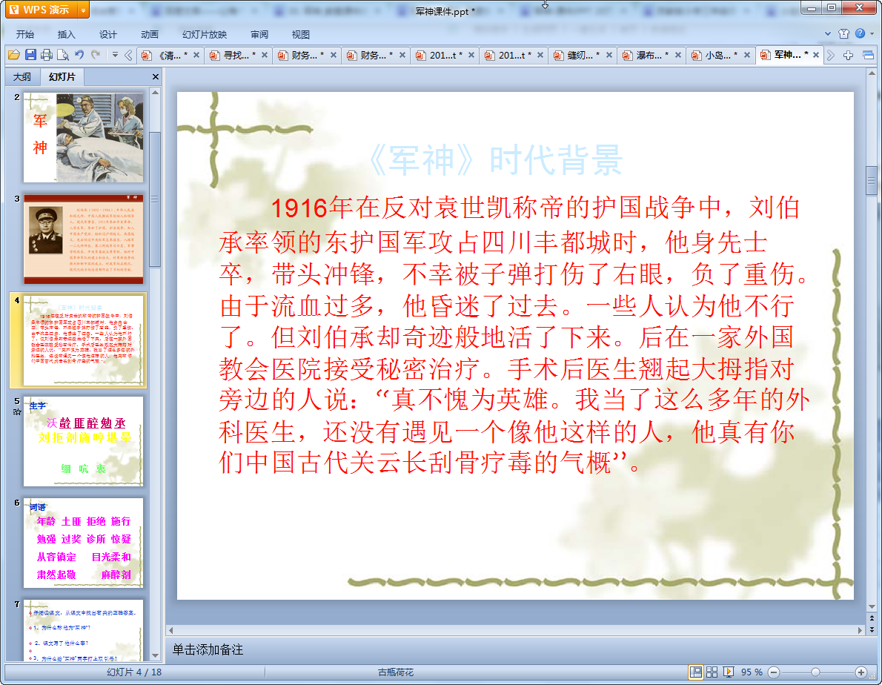Start slideshow from status bar play icon
Screen dimensions: 882x685
(729, 672)
